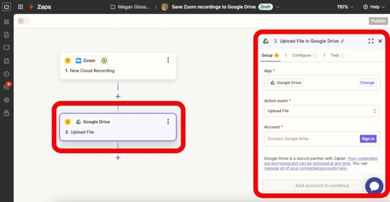Open the Zap history clock icon in the sidebar
The image size is (390, 202).
point(6,74)
